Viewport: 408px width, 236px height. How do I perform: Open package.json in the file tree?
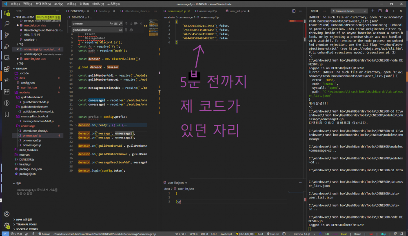[x=27, y=174]
